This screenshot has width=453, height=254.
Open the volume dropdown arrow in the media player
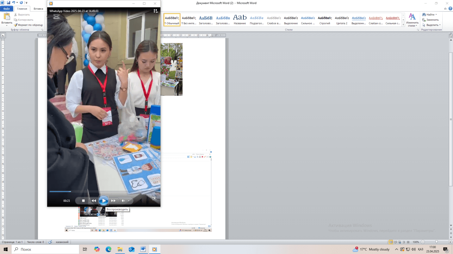tap(129, 201)
